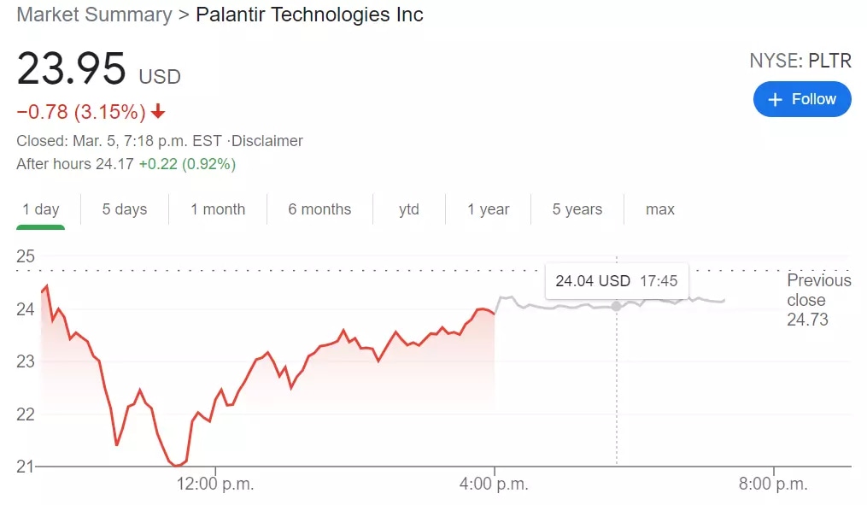Select the 1 month range tab

pos(218,209)
